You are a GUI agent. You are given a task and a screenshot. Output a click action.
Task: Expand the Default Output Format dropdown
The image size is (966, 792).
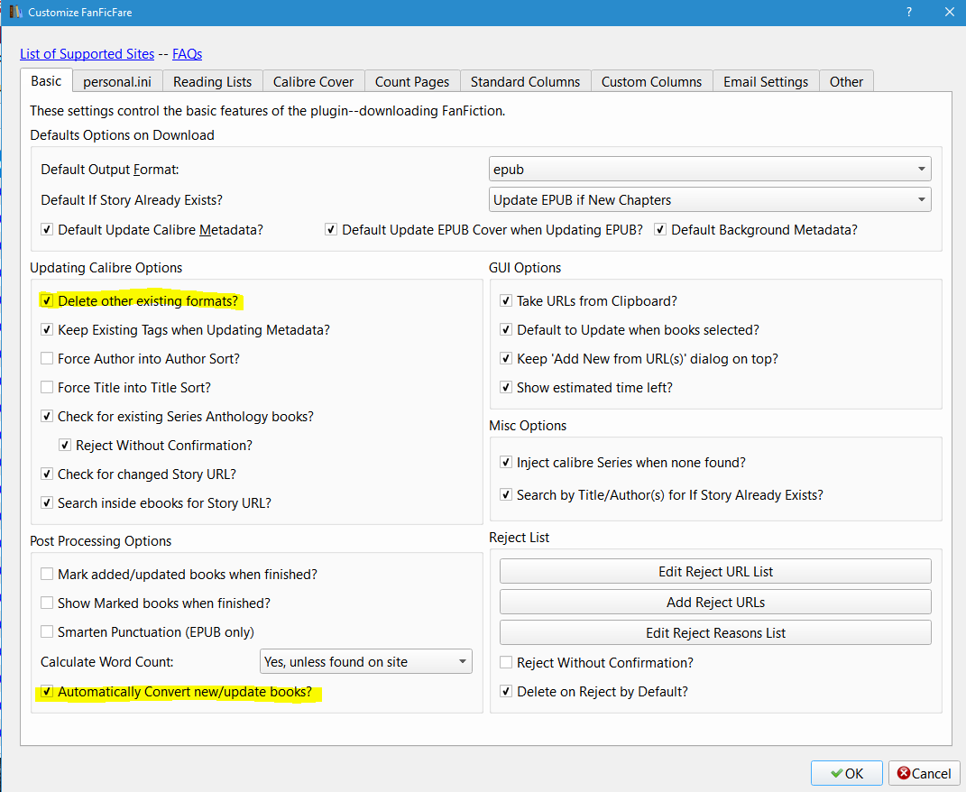(710, 169)
